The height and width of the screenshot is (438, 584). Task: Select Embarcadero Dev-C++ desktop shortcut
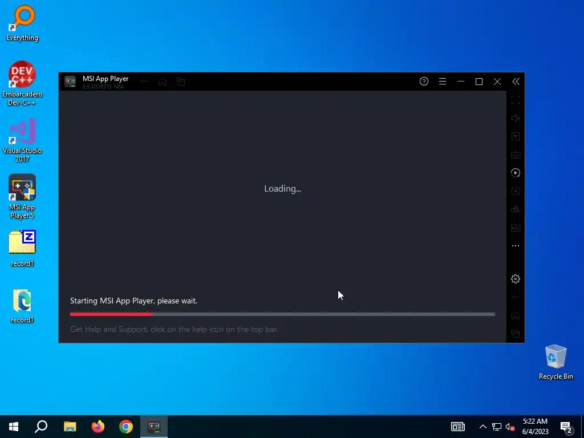[x=22, y=83]
